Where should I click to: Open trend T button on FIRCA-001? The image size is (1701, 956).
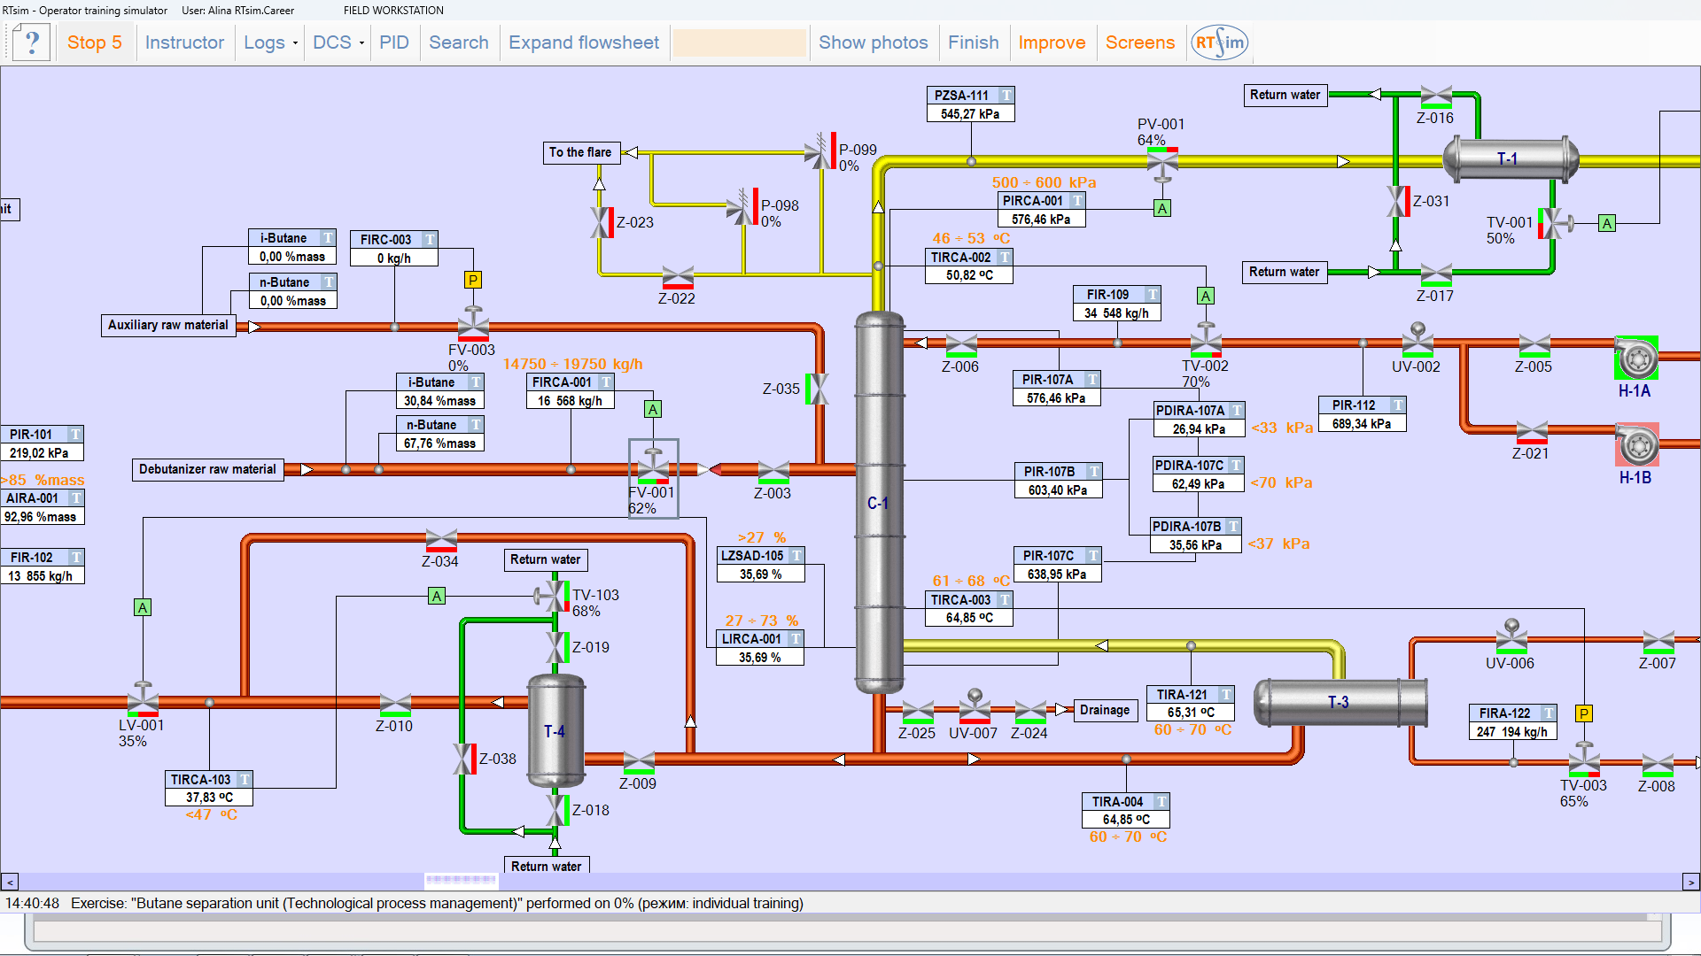coord(606,382)
